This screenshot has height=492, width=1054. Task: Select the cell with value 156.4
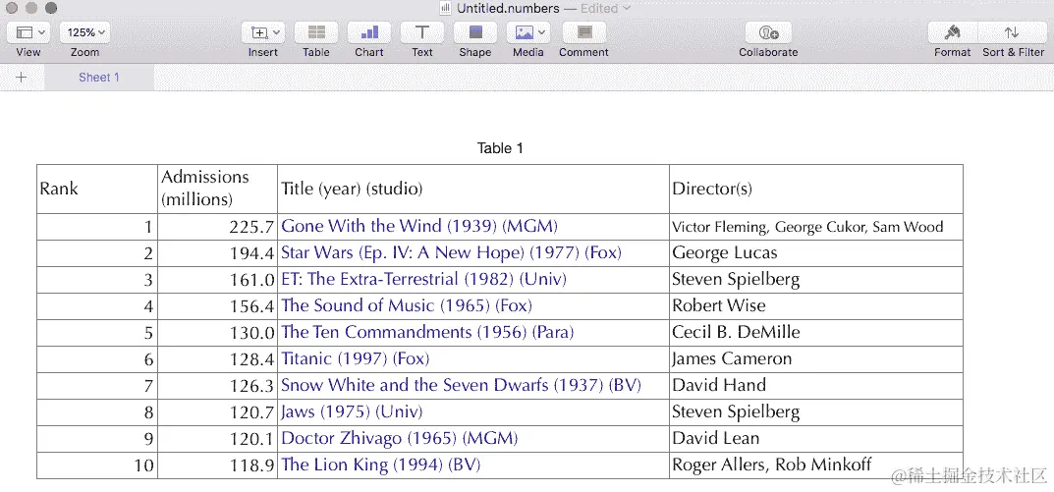click(x=218, y=306)
